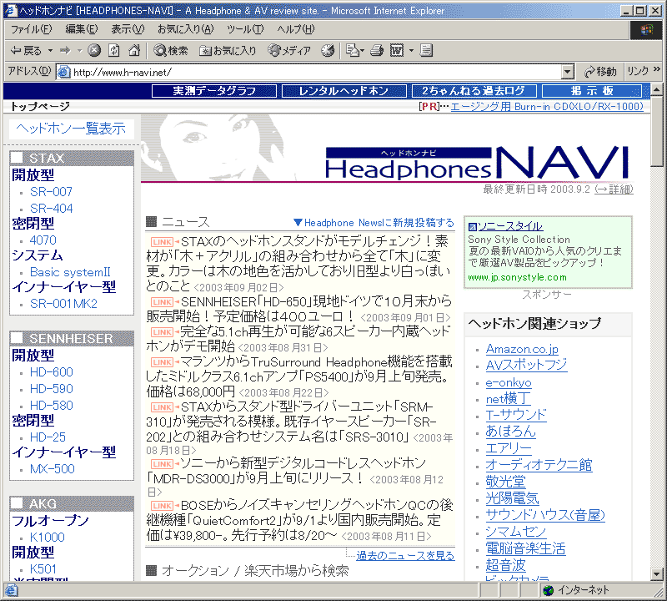Open the 検索 (Search) pane
This screenshot has height=601, width=667.
pos(171,51)
